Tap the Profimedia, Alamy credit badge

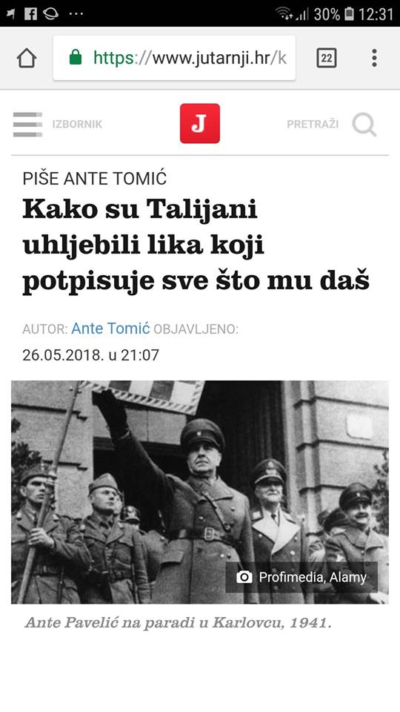click(301, 577)
